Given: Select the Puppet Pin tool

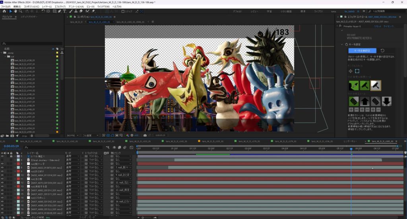Looking at the screenshot, I should click(x=93, y=12).
